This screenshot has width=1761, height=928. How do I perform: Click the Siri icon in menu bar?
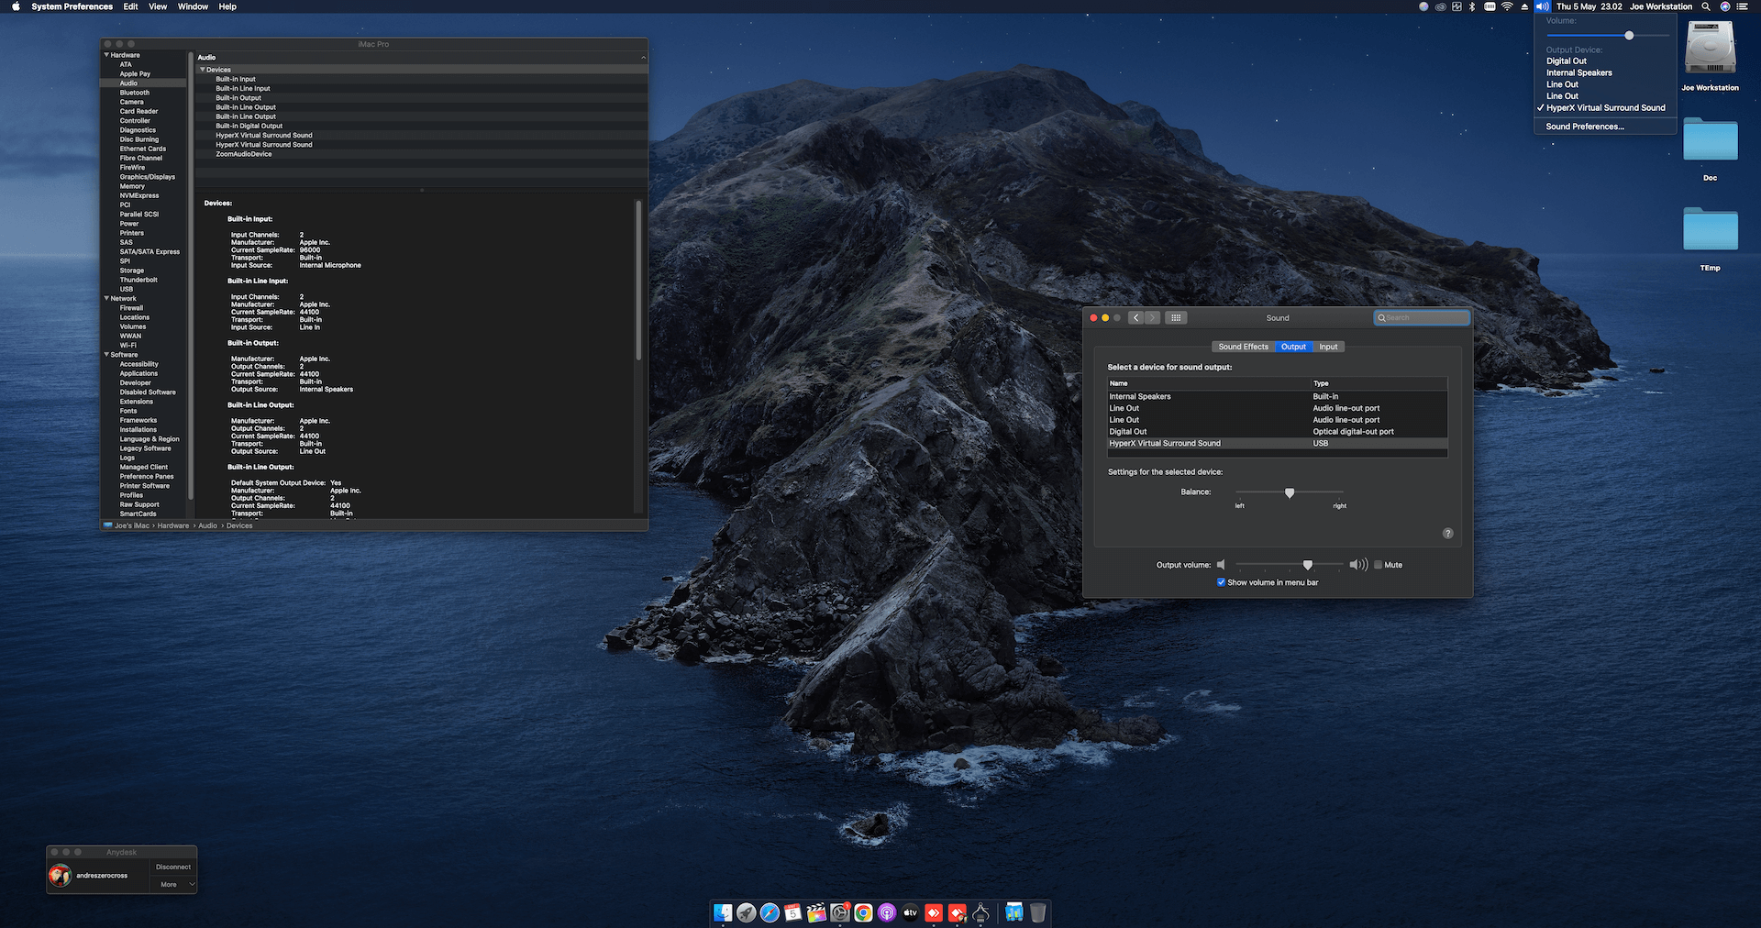(1724, 6)
